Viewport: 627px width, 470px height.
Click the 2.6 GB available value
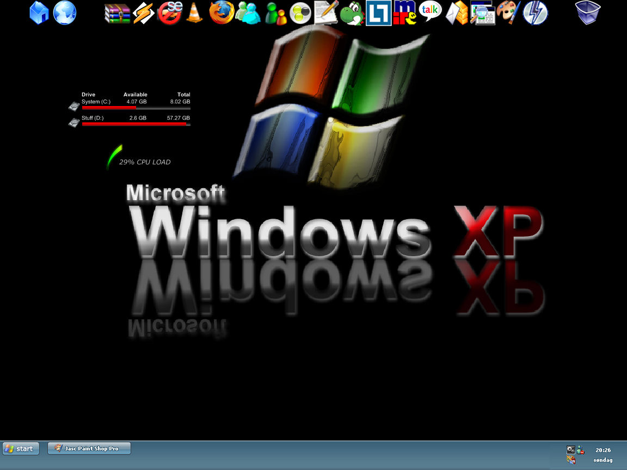(x=138, y=118)
